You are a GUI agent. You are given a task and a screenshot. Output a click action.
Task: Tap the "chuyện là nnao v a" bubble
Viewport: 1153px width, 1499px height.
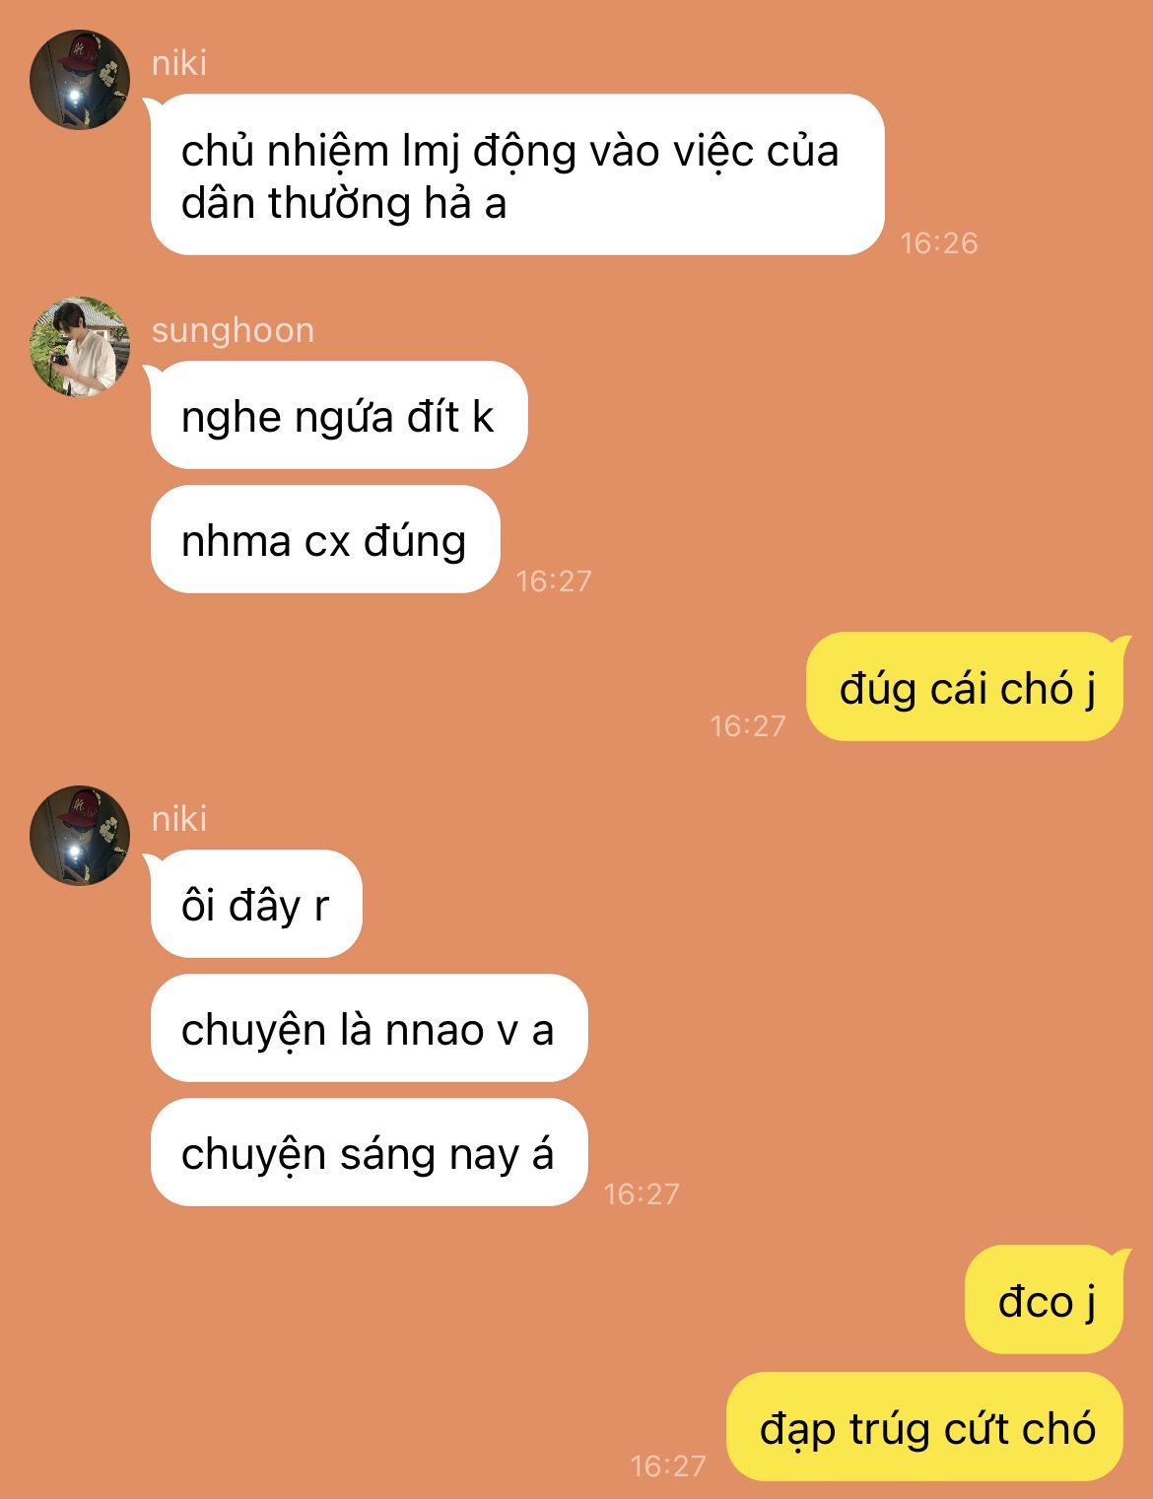[369, 1029]
